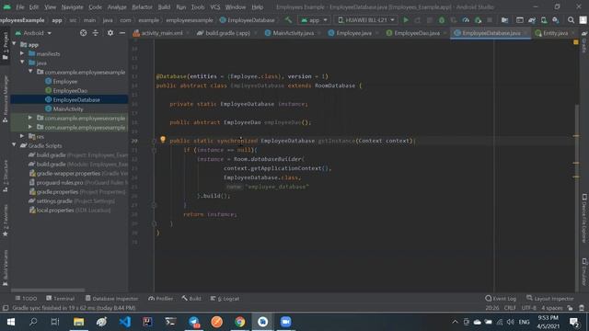Viewport: 589px width, 331px height.
Task: Click the UTF-8 encoding status entry
Action: tap(528, 308)
